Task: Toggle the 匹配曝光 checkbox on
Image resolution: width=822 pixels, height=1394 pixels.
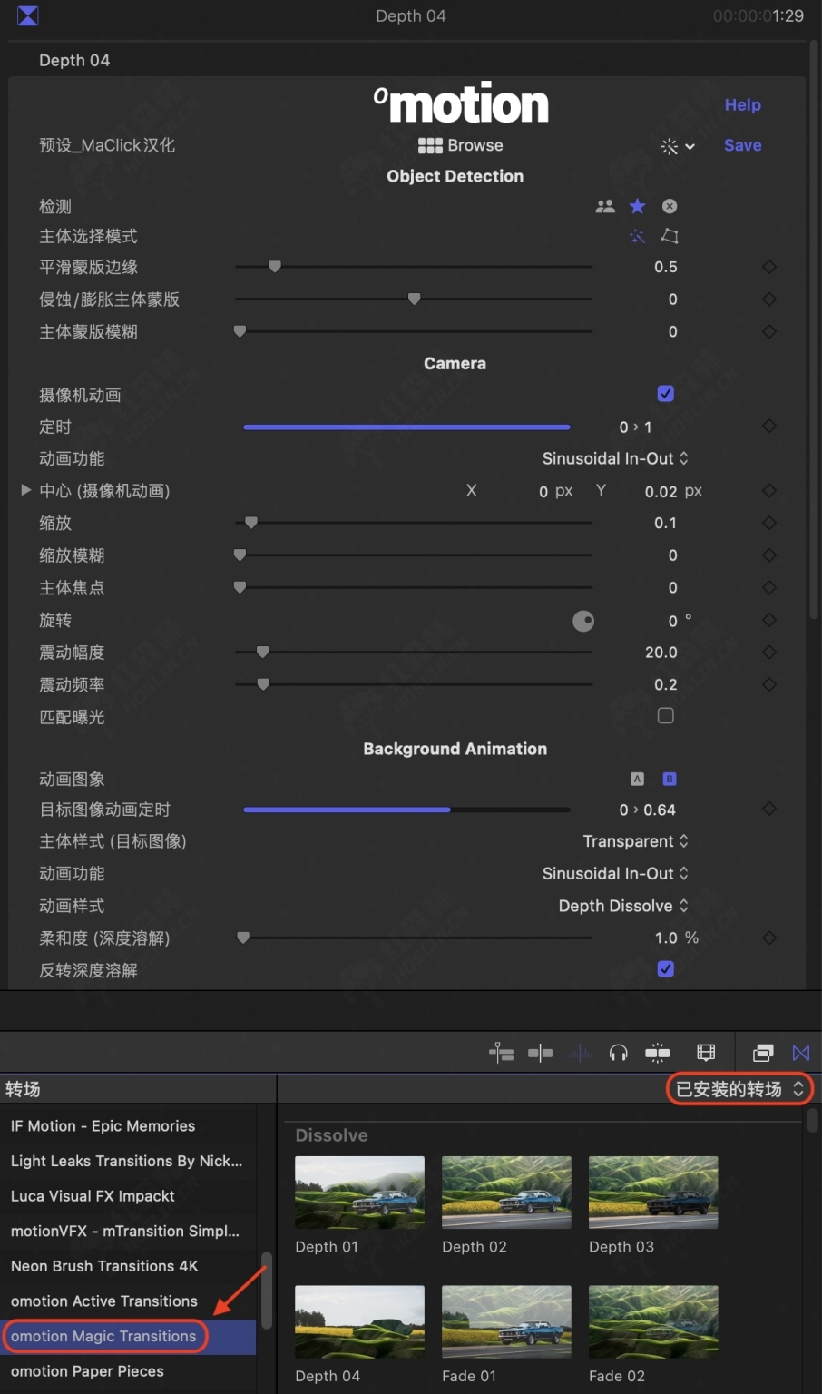Action: point(665,715)
